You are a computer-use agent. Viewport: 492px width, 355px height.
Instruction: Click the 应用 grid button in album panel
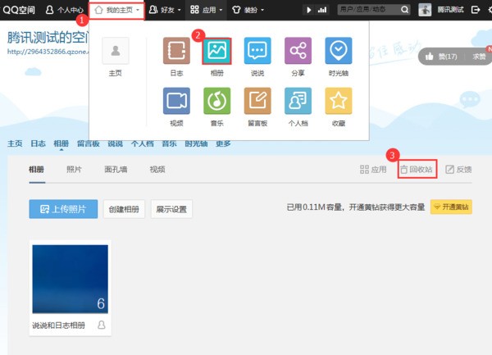tap(373, 170)
